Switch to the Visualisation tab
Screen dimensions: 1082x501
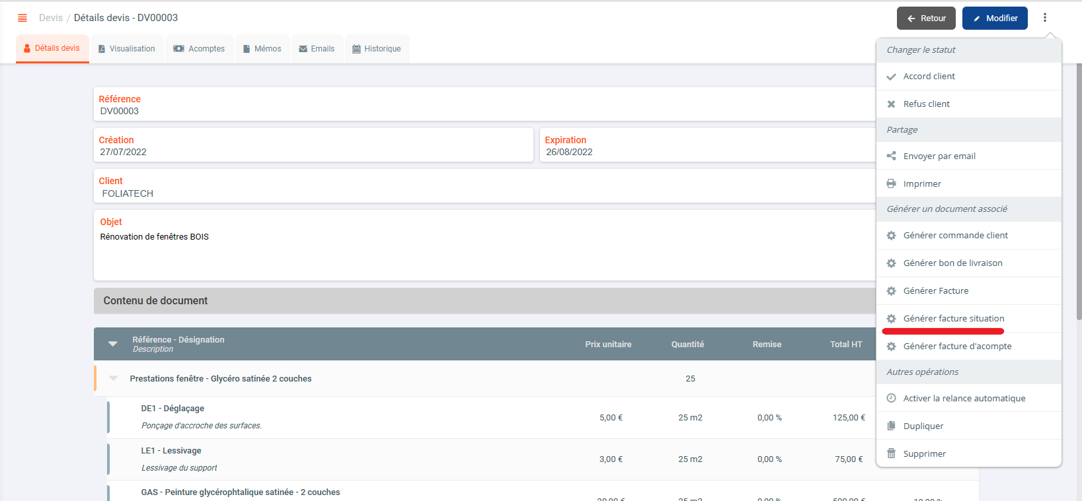pyautogui.click(x=127, y=49)
